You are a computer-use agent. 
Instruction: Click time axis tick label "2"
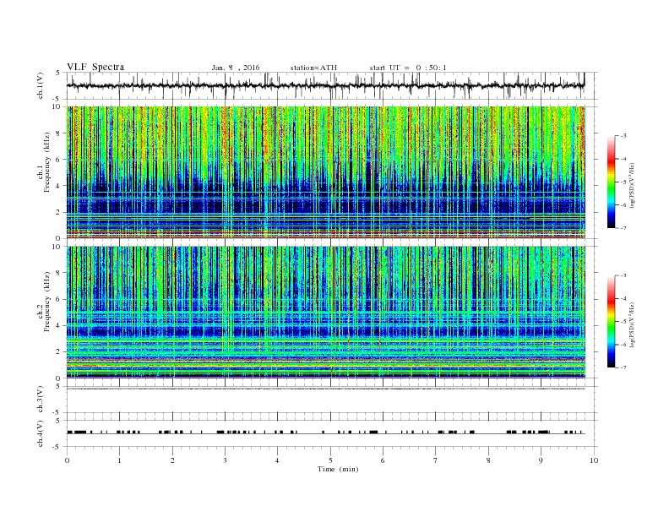click(x=172, y=460)
